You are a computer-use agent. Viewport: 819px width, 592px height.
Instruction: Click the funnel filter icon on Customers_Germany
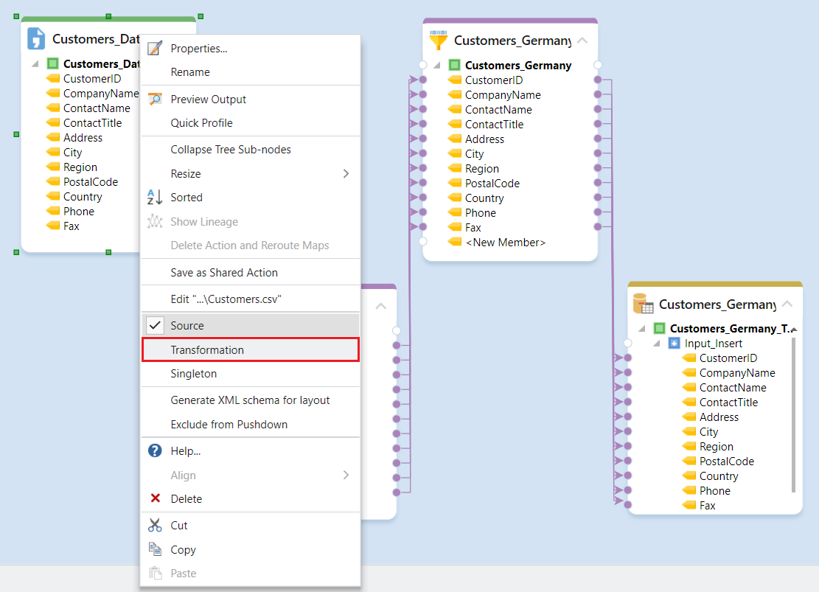click(439, 40)
